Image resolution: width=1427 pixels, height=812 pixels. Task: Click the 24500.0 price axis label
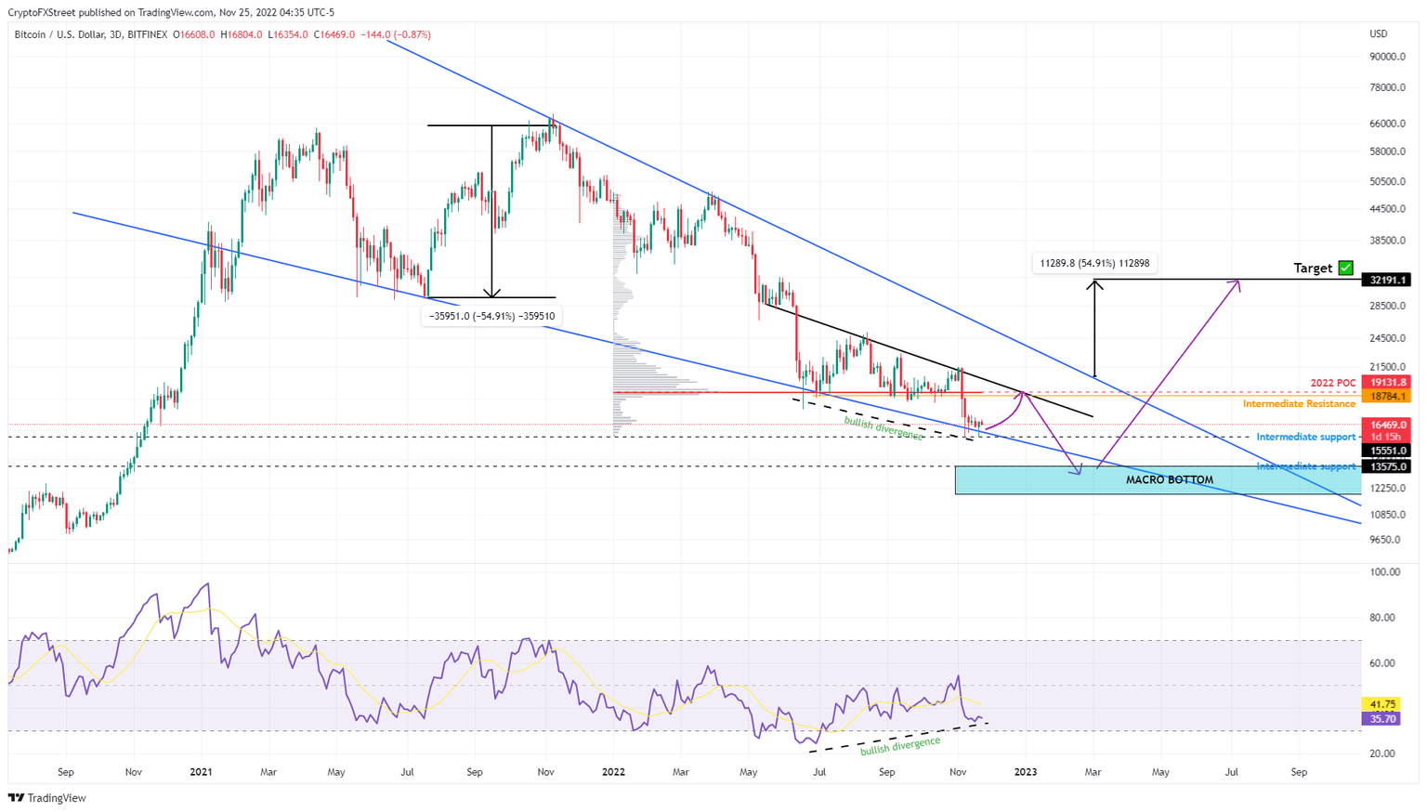1387,338
